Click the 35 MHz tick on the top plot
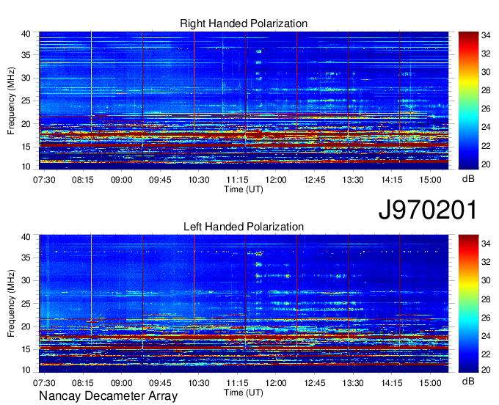The image size is (499, 405). coord(26,55)
